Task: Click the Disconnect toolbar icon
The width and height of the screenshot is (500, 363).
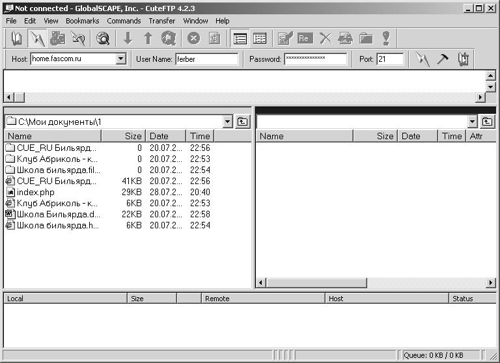Action: coord(78,38)
